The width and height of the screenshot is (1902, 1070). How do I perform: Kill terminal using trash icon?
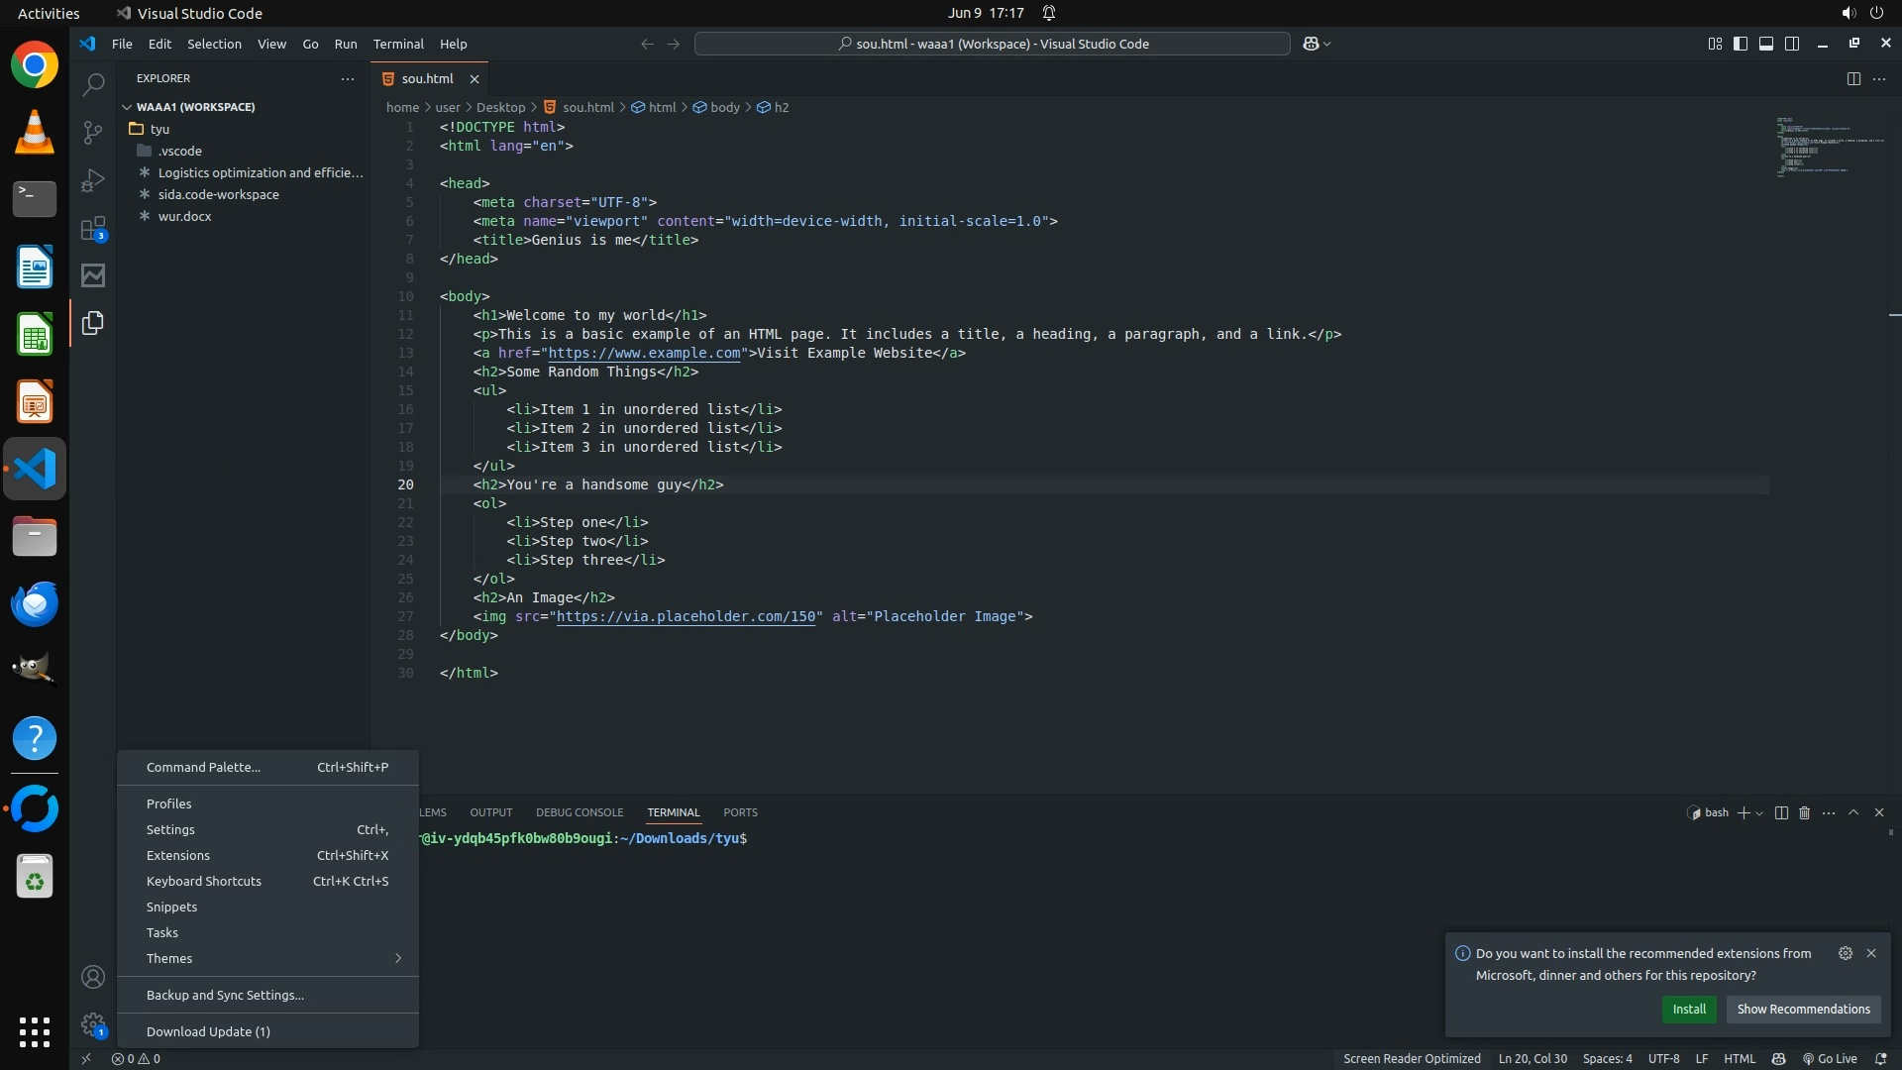point(1804,812)
